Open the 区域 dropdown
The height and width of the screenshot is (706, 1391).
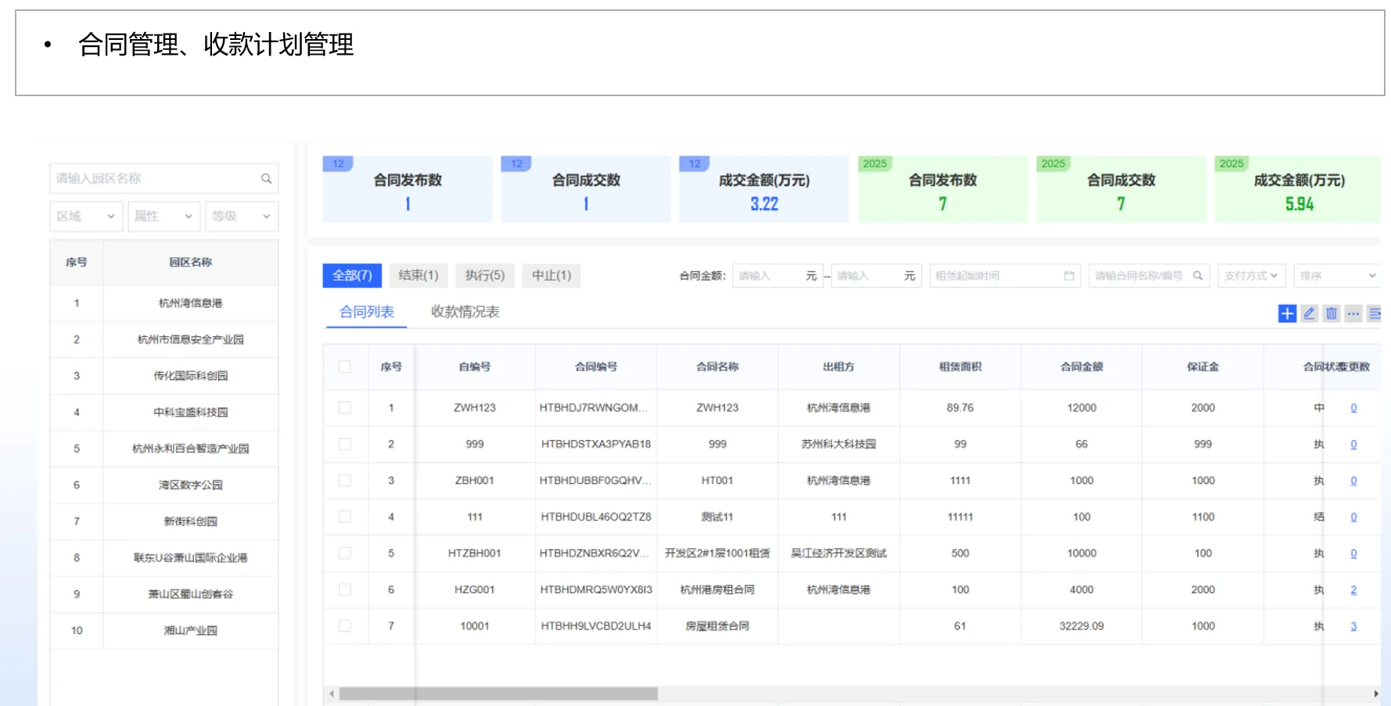pos(86,216)
